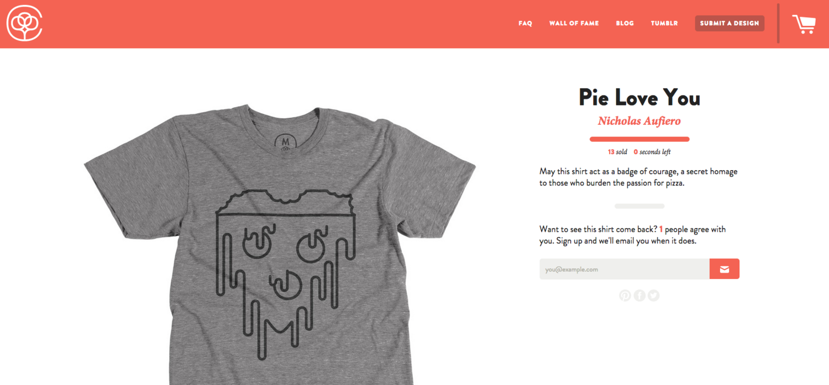Click the Submit a Design button
829x385 pixels.
730,23
